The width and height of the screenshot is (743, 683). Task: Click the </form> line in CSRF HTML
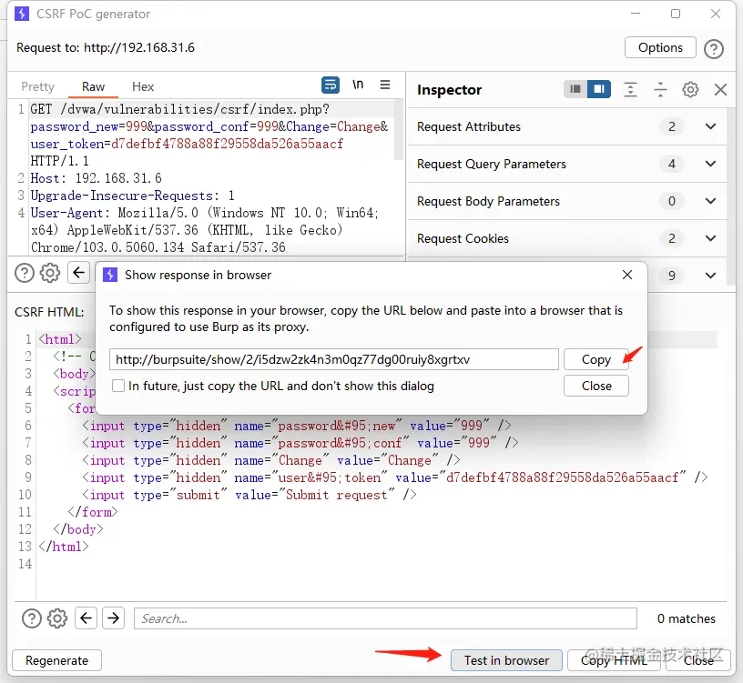[x=92, y=512]
